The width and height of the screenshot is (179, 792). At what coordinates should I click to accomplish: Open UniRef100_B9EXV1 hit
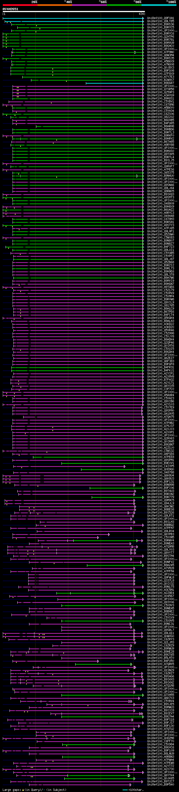point(161,463)
